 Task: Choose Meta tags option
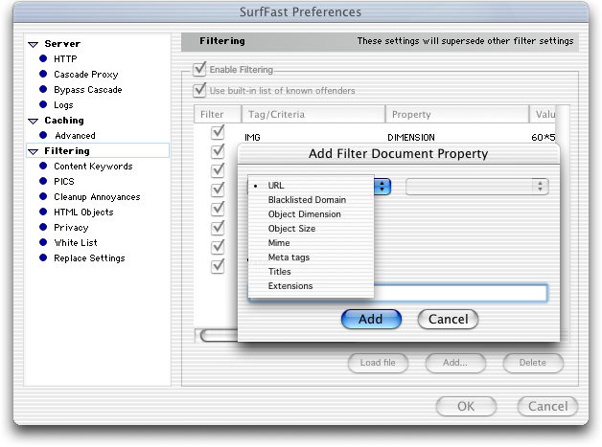pos(311,257)
